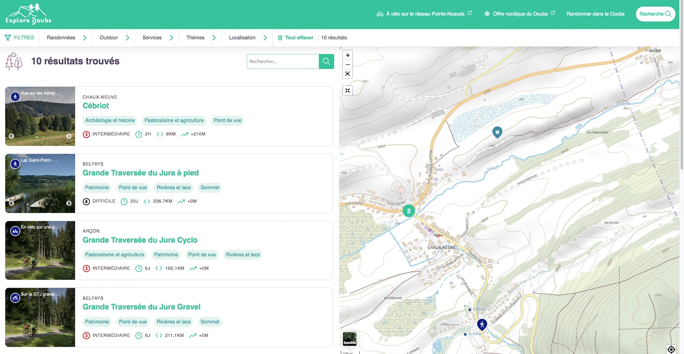Screen dimensions: 684x354
Task: Locate my position on the map
Action: (x=671, y=349)
